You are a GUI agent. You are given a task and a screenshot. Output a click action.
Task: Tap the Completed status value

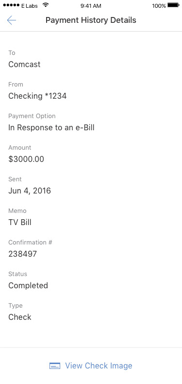pyautogui.click(x=28, y=285)
